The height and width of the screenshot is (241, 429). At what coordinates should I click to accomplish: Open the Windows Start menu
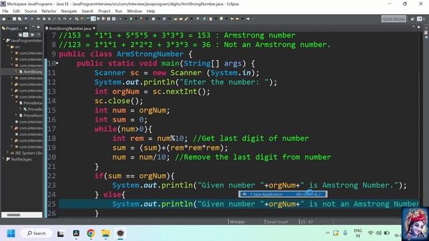(11, 234)
